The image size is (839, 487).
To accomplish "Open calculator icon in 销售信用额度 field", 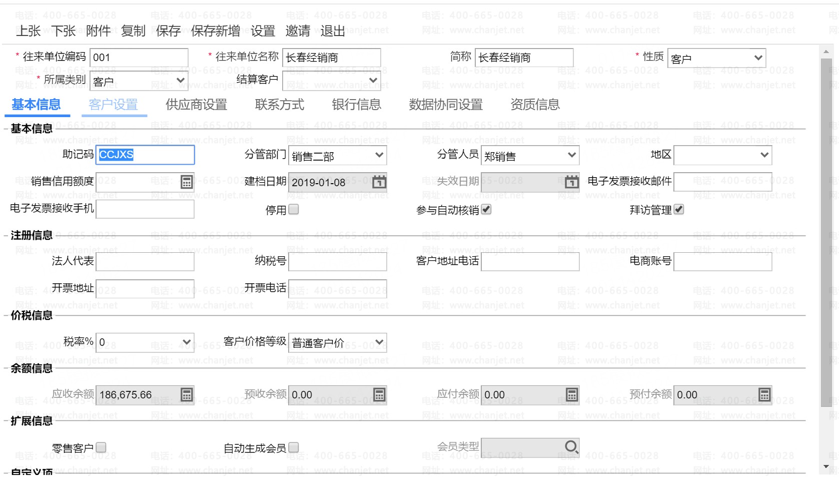I will coord(186,182).
